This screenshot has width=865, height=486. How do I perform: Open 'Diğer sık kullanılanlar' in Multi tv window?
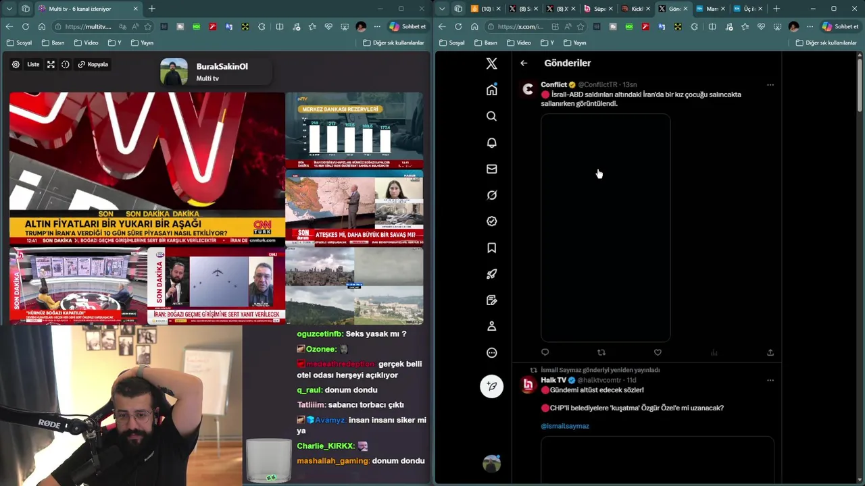click(394, 43)
